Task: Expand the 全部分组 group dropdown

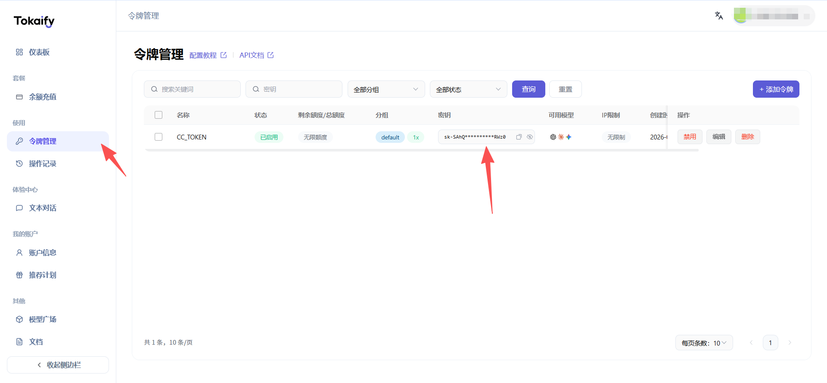Action: pyautogui.click(x=386, y=89)
